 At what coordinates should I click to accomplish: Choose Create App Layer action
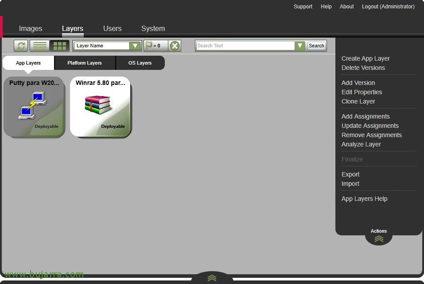coord(366,58)
